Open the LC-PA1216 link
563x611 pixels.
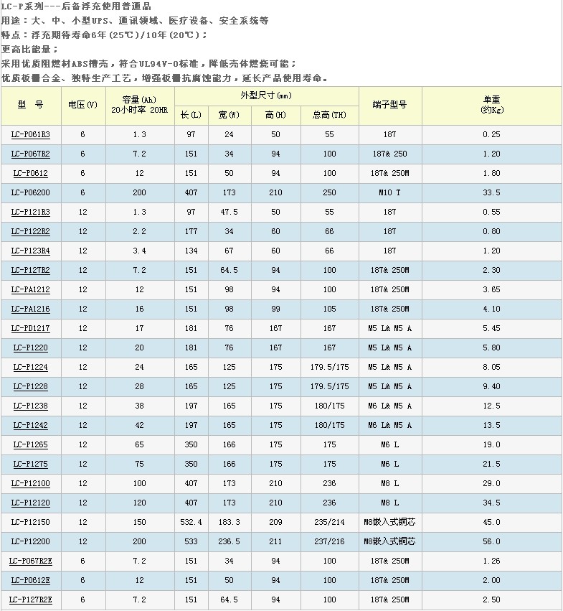tap(30, 309)
